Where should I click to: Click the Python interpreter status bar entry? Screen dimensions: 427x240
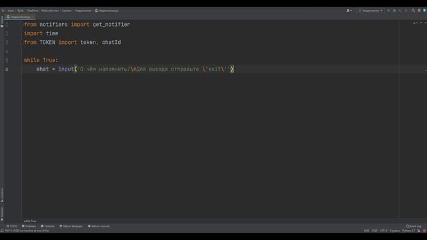[408, 231]
